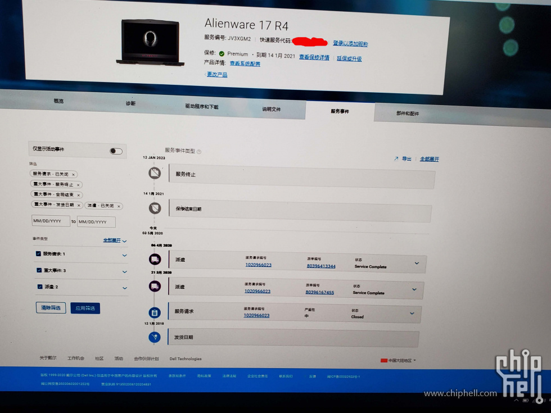This screenshot has height=413, width=551.
Task: Click the 清除筛选 button
Action: [x=51, y=308]
